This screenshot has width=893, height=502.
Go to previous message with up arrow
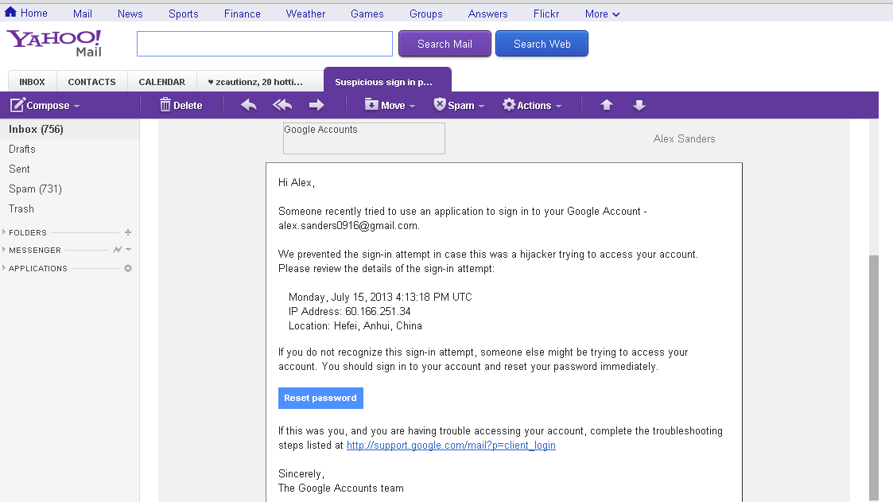[607, 105]
